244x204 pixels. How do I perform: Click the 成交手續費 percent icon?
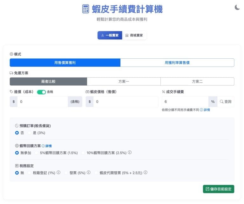coord(164,92)
